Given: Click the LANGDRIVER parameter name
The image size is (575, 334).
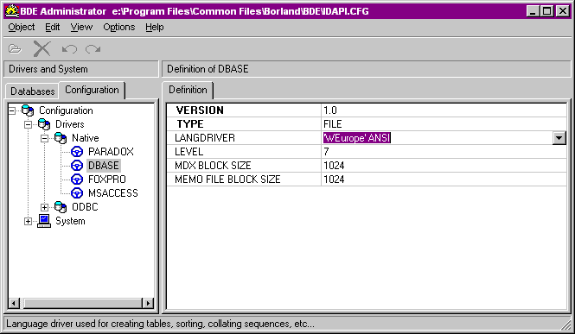Looking at the screenshot, I should 205,138.
